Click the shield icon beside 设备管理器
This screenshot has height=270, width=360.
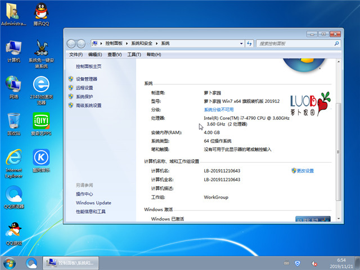point(71,79)
